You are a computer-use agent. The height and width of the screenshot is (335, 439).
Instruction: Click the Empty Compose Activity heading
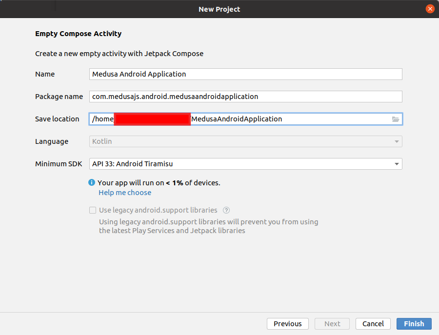click(x=79, y=34)
